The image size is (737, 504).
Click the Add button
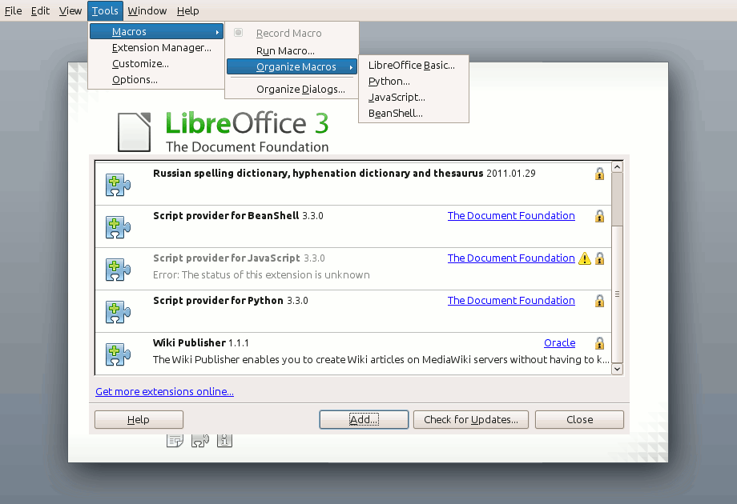[364, 419]
